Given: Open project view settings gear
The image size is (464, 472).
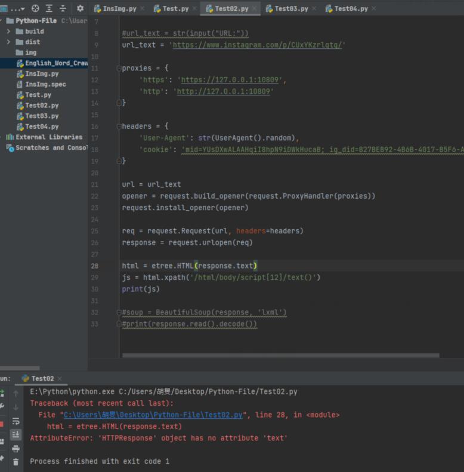Looking at the screenshot, I should tap(81, 9).
